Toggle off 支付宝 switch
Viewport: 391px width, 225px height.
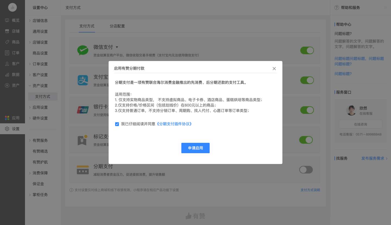(x=307, y=80)
